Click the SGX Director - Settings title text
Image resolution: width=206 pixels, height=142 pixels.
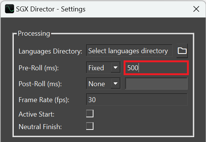[51, 9]
